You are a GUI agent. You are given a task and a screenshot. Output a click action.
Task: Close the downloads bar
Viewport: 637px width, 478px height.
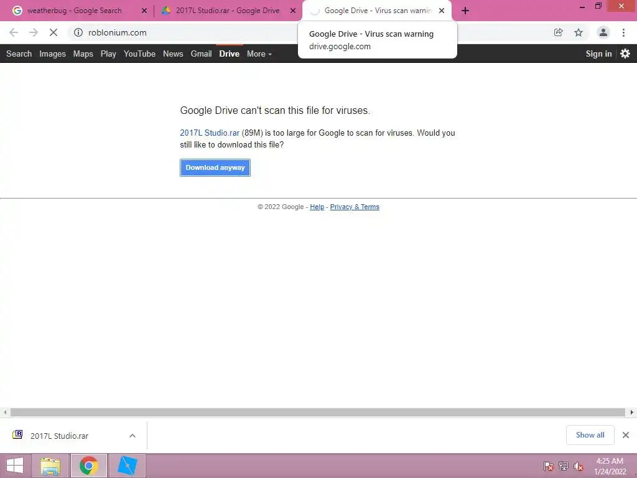[626, 435]
